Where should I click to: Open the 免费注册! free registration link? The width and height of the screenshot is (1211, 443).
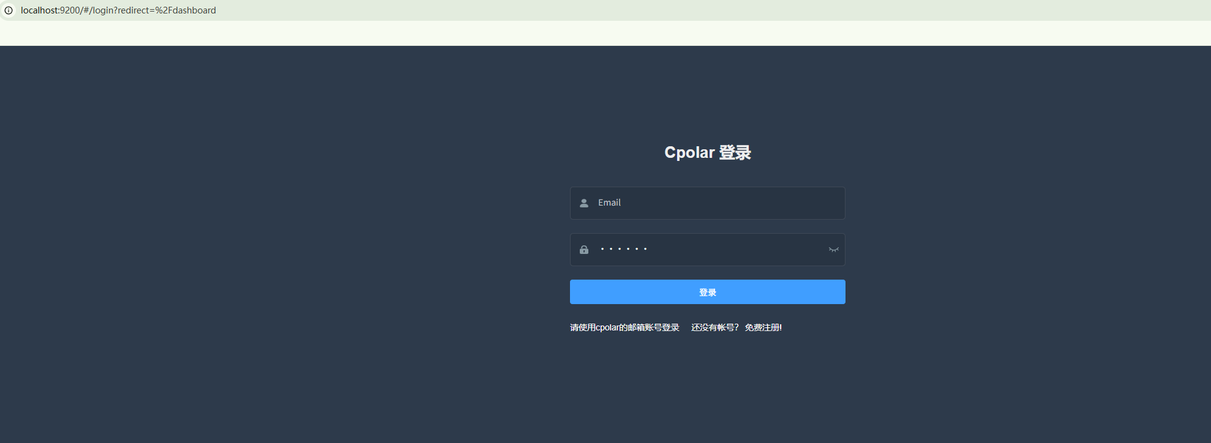[763, 327]
